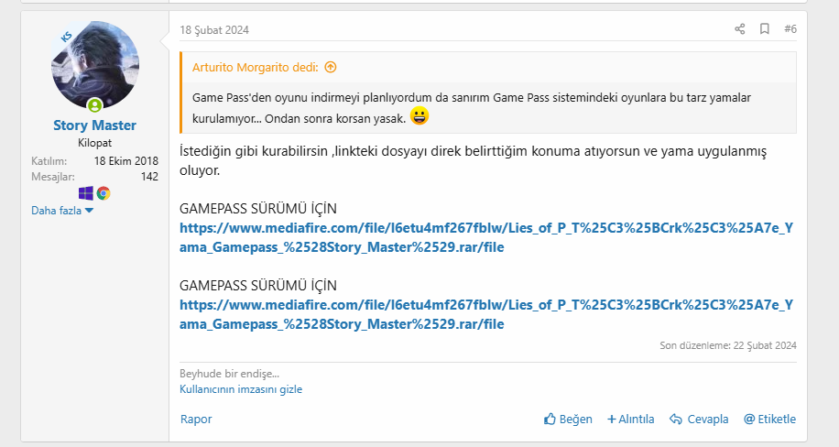Click the grinning emoji in the quote

tap(419, 116)
